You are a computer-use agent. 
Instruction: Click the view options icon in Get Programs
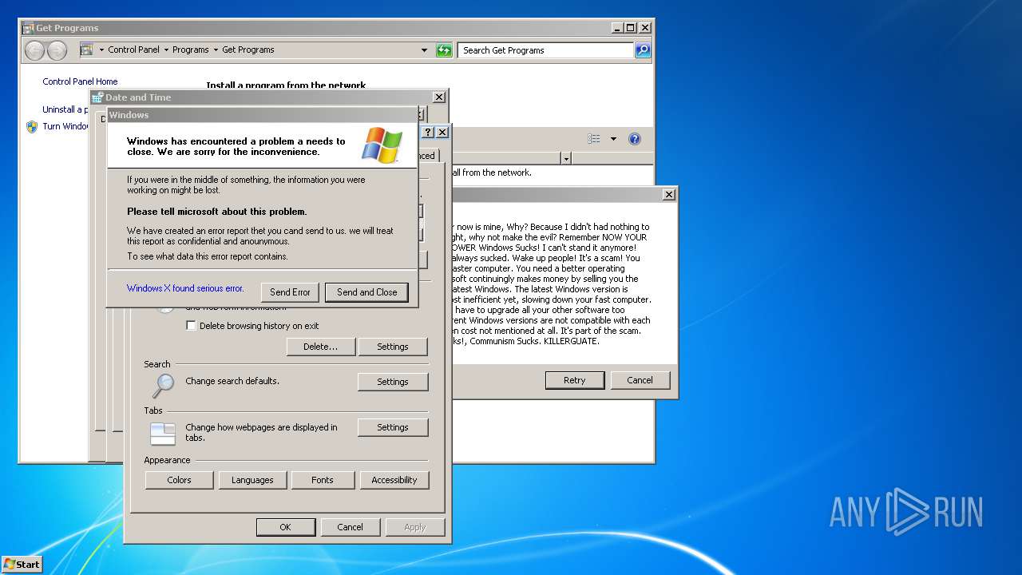click(594, 139)
